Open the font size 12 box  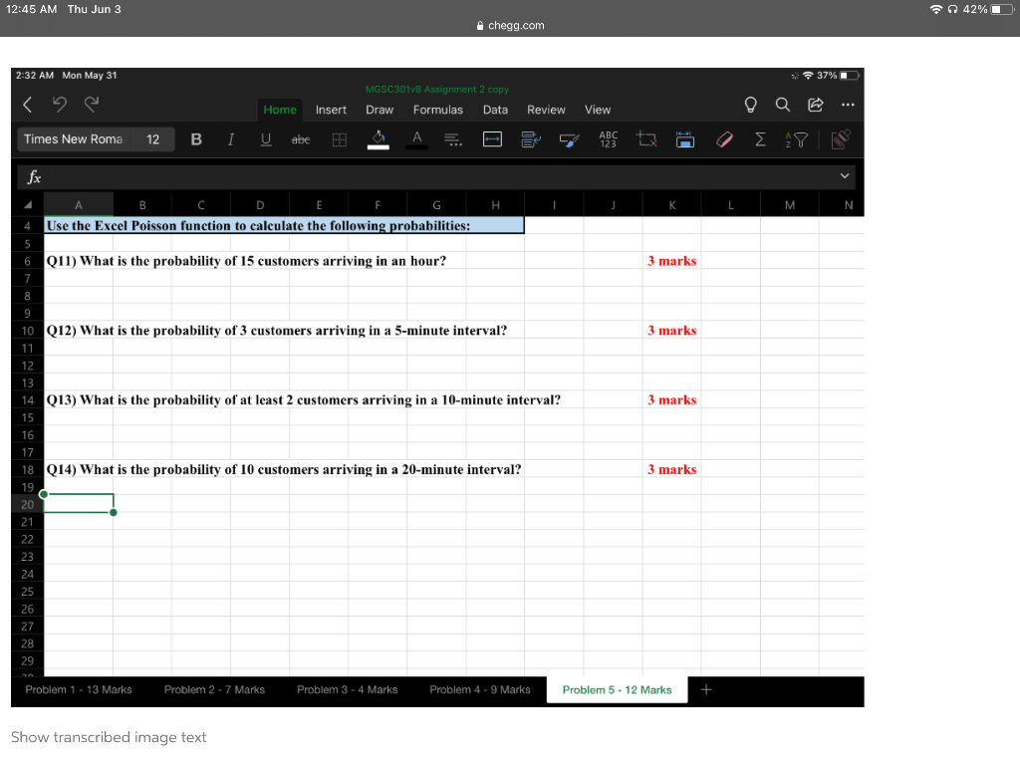[x=152, y=139]
